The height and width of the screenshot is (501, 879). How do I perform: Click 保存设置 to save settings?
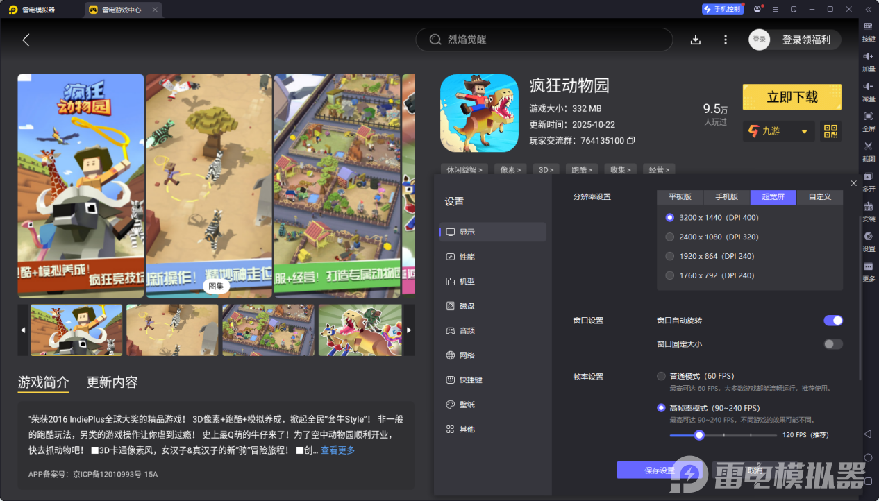pyautogui.click(x=660, y=470)
